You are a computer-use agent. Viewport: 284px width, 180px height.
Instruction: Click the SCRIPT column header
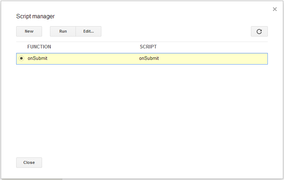tap(148, 47)
